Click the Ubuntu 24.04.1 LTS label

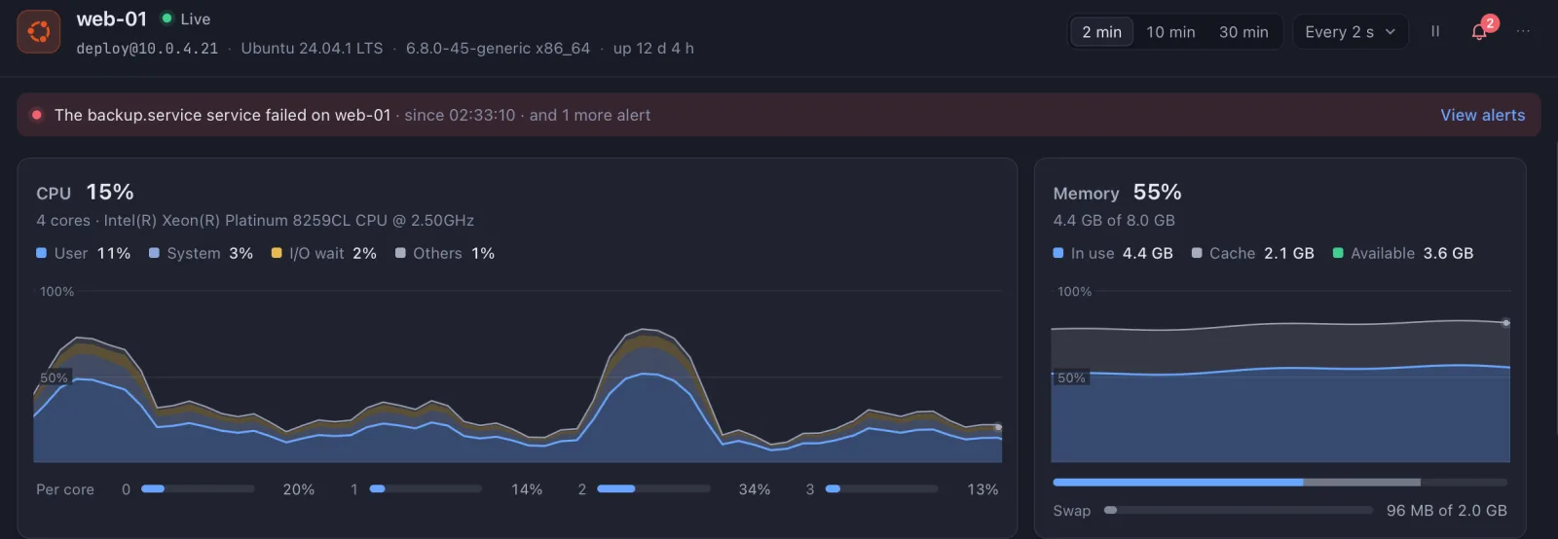click(x=312, y=48)
